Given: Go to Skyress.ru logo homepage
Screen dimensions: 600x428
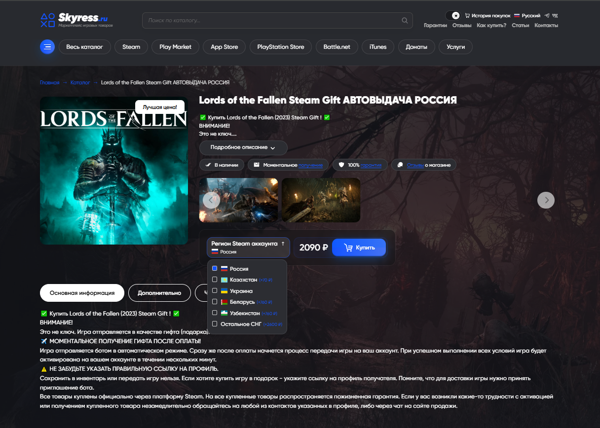Looking at the screenshot, I should tap(76, 20).
